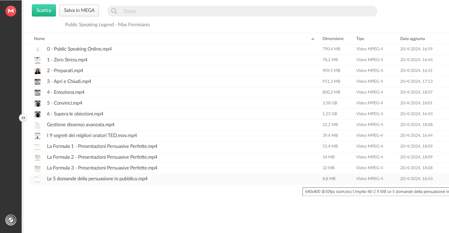Open the Public Speaking Legend folder breadcrumb

click(x=107, y=25)
